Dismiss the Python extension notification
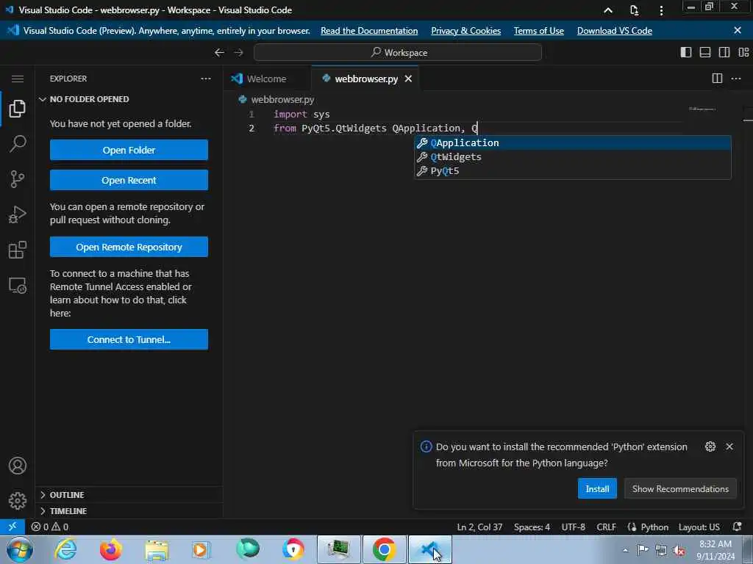This screenshot has height=564, width=753. [729, 446]
